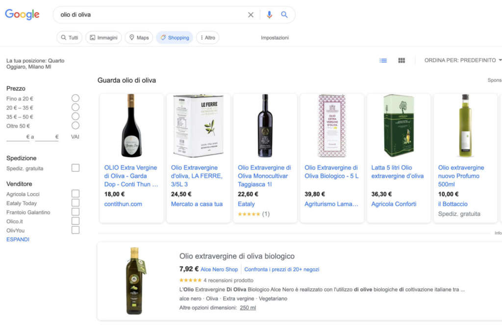502x325 pixels.
Task: Open the Alce Nero Shop link
Action: [219, 269]
